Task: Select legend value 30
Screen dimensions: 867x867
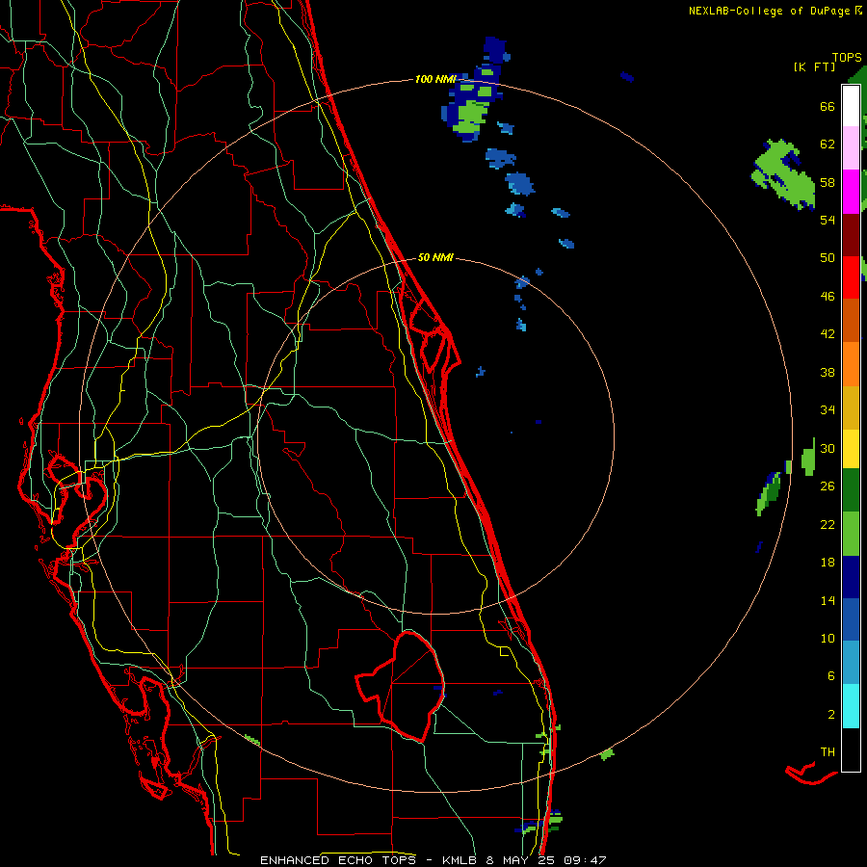Action: click(x=828, y=448)
